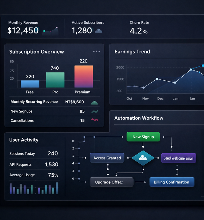Click the Dec data point on Earnings Trend

[157, 79]
